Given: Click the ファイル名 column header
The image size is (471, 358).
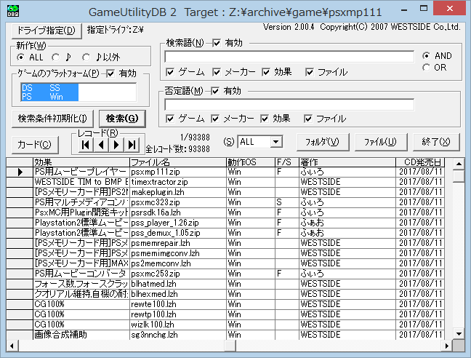Looking at the screenshot, I should 177,162.
